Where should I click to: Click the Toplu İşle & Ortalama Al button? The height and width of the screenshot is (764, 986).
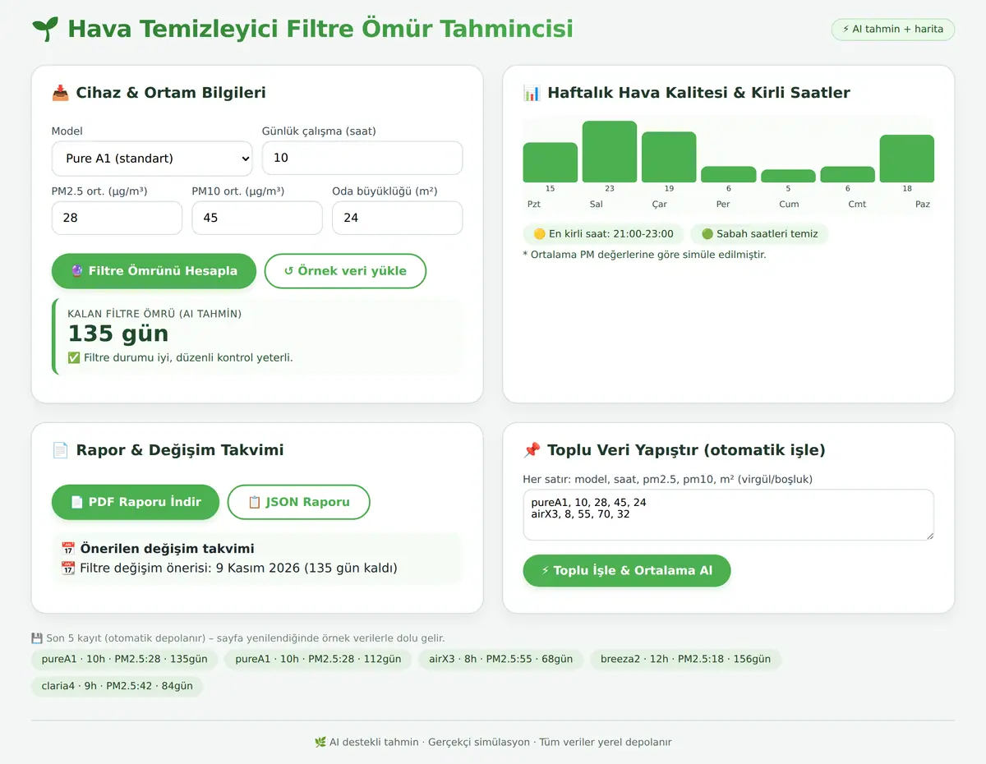[627, 571]
